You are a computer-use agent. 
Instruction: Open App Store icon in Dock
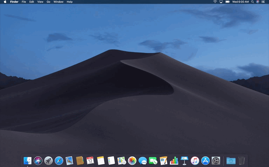pos(205,161)
